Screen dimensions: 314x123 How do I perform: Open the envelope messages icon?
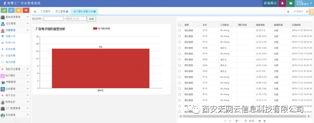[290, 3]
